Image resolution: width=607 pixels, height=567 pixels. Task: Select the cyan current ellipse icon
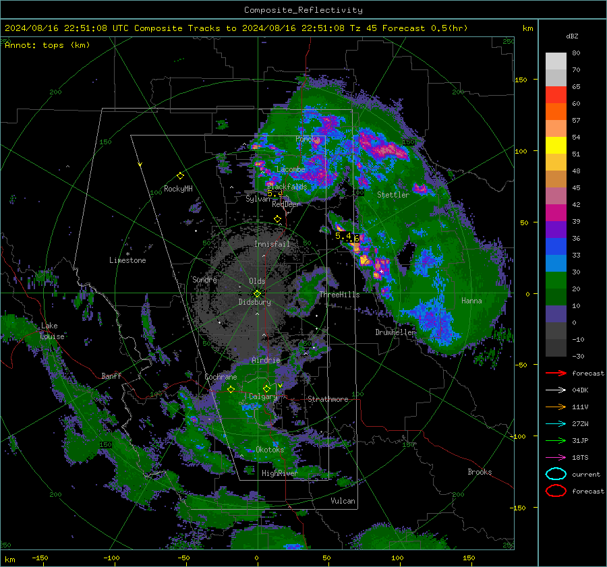click(556, 474)
